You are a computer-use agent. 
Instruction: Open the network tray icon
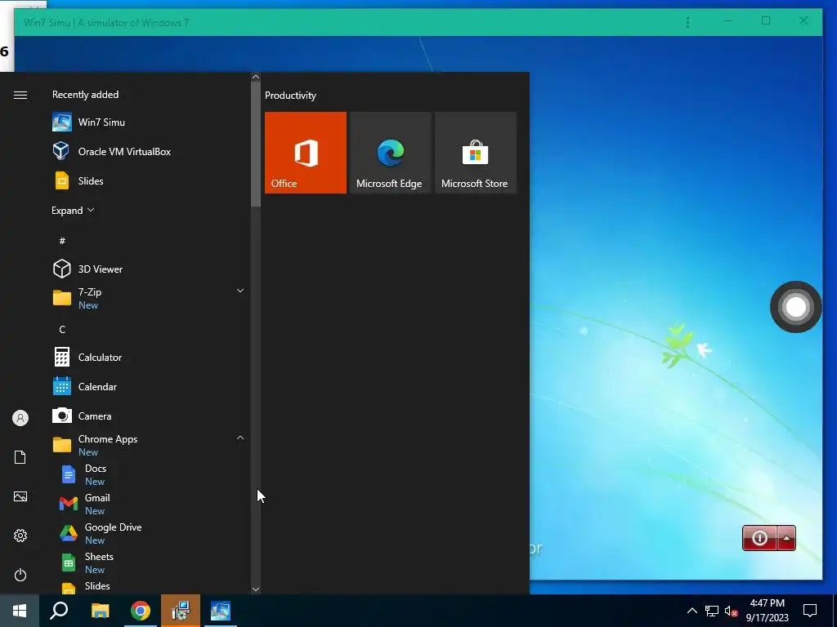tap(712, 611)
